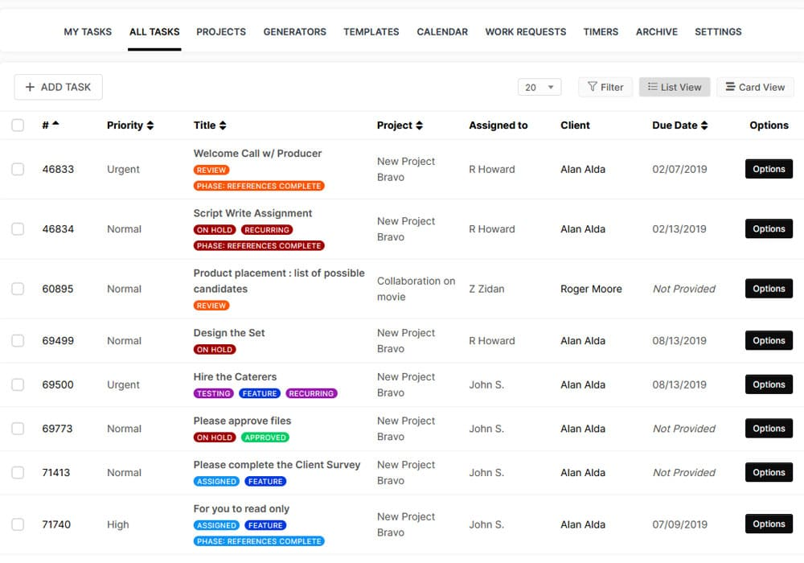Switch to Card View layout
Image resolution: width=804 pixels, height=563 pixels.
coord(754,87)
